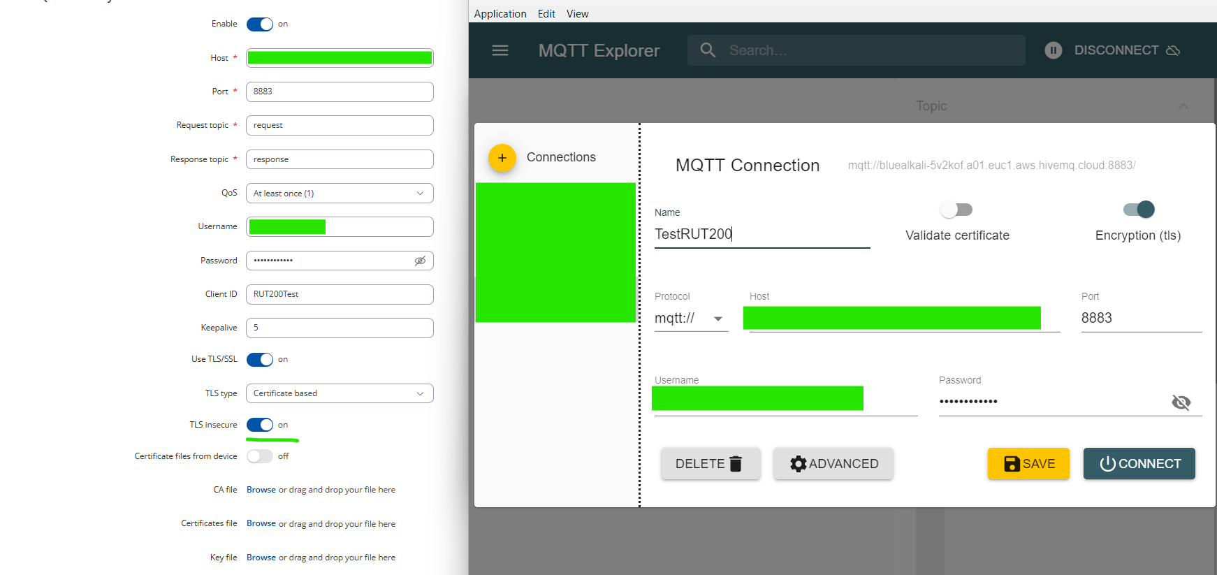Click the CONNECT button
This screenshot has height=575, width=1217.
click(1139, 464)
